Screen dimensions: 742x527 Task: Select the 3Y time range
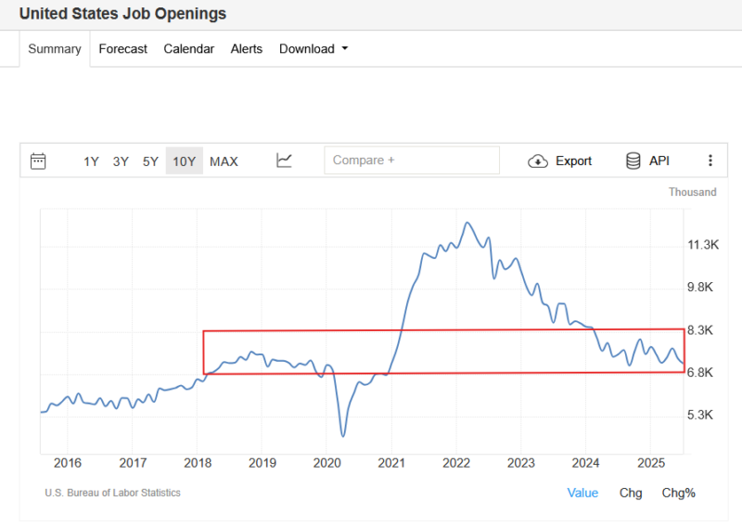pos(121,161)
